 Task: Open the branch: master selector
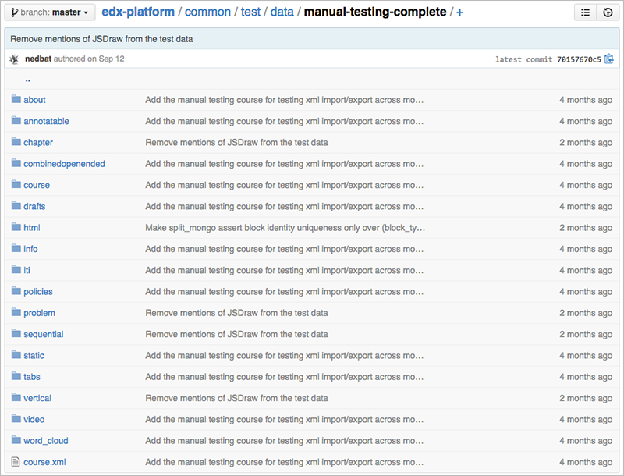click(48, 12)
